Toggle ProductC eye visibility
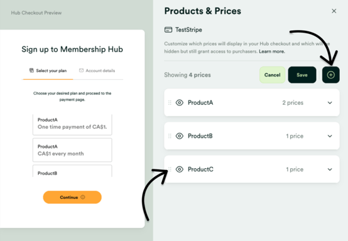This screenshot has height=241, width=348. (x=180, y=169)
